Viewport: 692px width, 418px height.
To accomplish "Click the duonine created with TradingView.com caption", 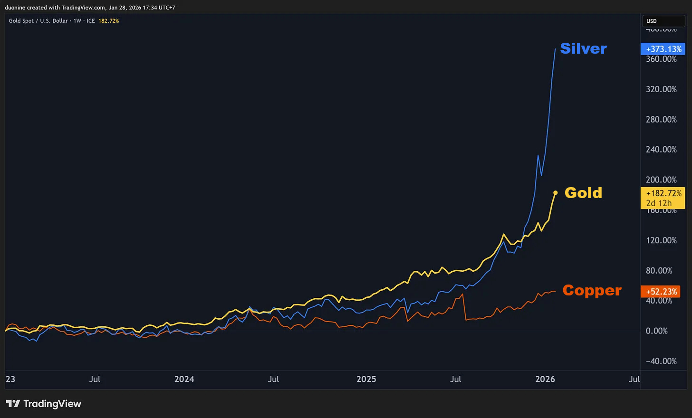I will [90, 8].
